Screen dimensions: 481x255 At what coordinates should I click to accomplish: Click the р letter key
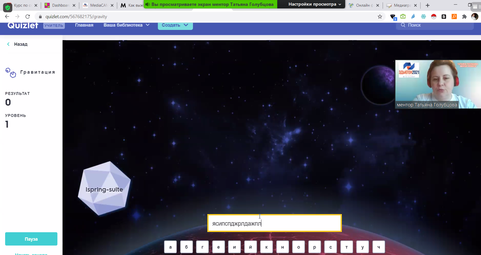tap(314, 247)
